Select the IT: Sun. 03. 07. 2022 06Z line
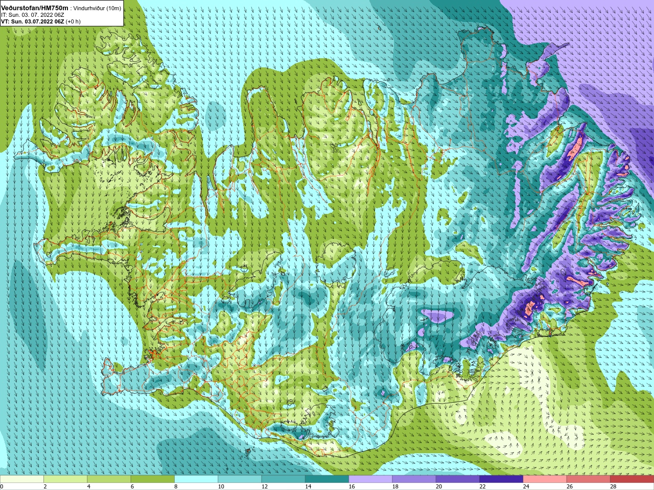 [33, 15]
